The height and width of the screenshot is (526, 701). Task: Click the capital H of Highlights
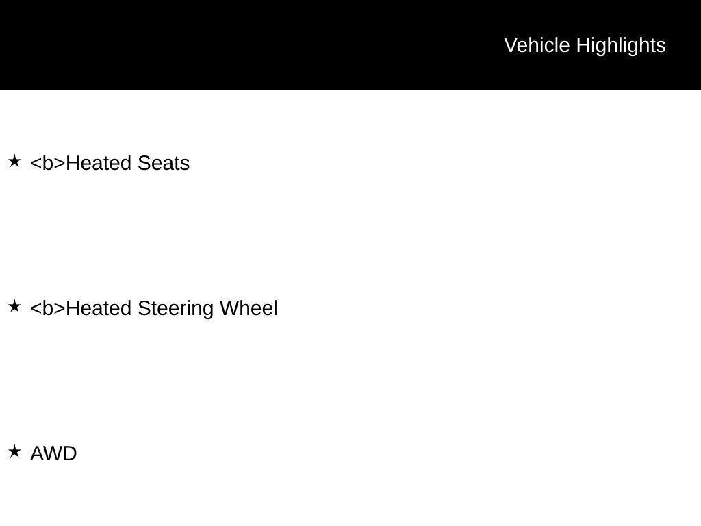(x=583, y=45)
